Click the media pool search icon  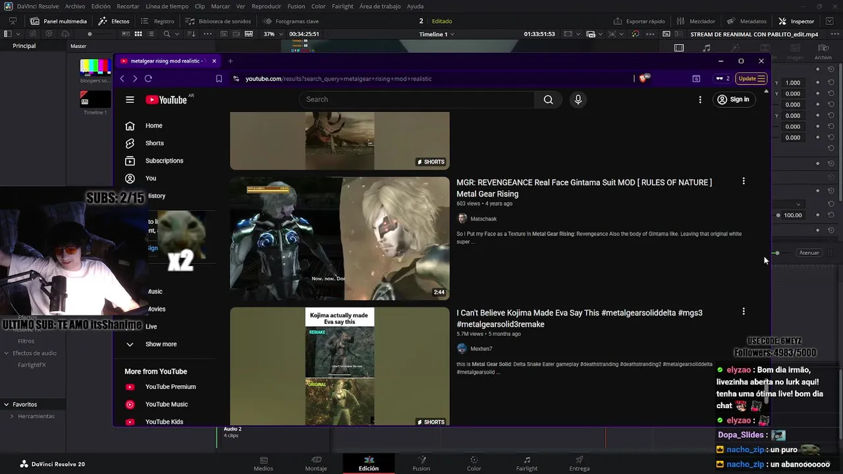tap(167, 34)
